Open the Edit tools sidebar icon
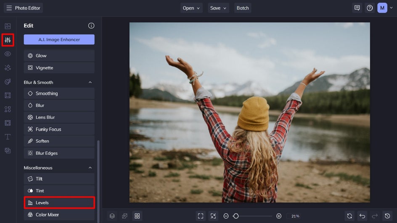397x223 pixels. [x=8, y=40]
